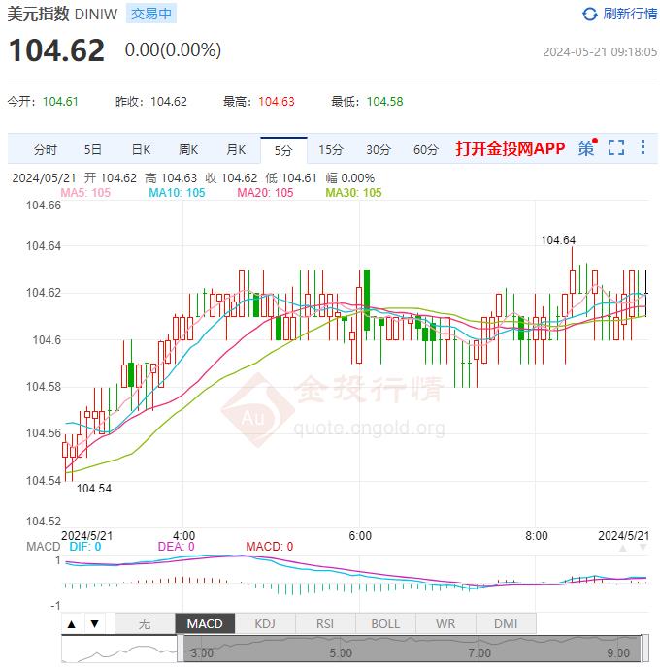Select the 5日 chart period
Image resolution: width=660 pixels, height=667 pixels.
pyautogui.click(x=93, y=149)
